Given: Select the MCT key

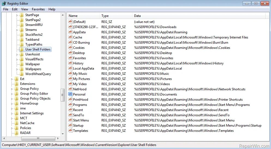Looking at the screenshot, I should pyautogui.click(x=23, y=118).
